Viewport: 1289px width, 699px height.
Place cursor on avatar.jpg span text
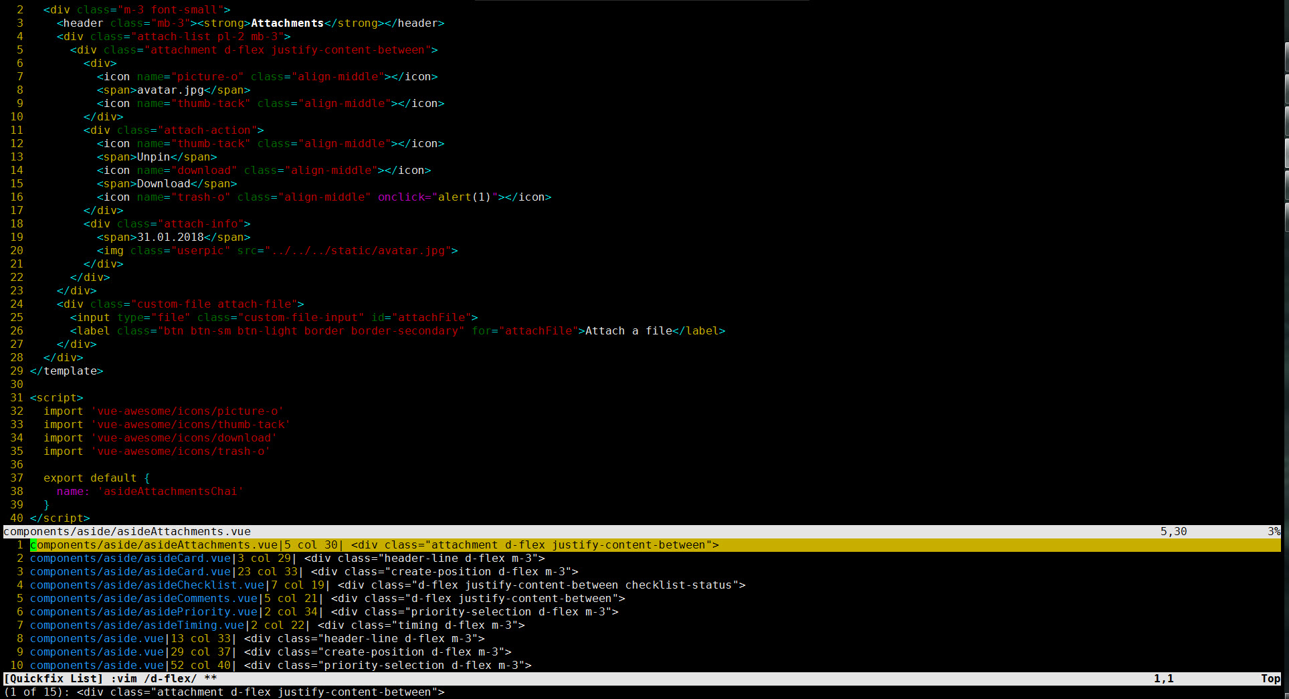[x=171, y=90]
